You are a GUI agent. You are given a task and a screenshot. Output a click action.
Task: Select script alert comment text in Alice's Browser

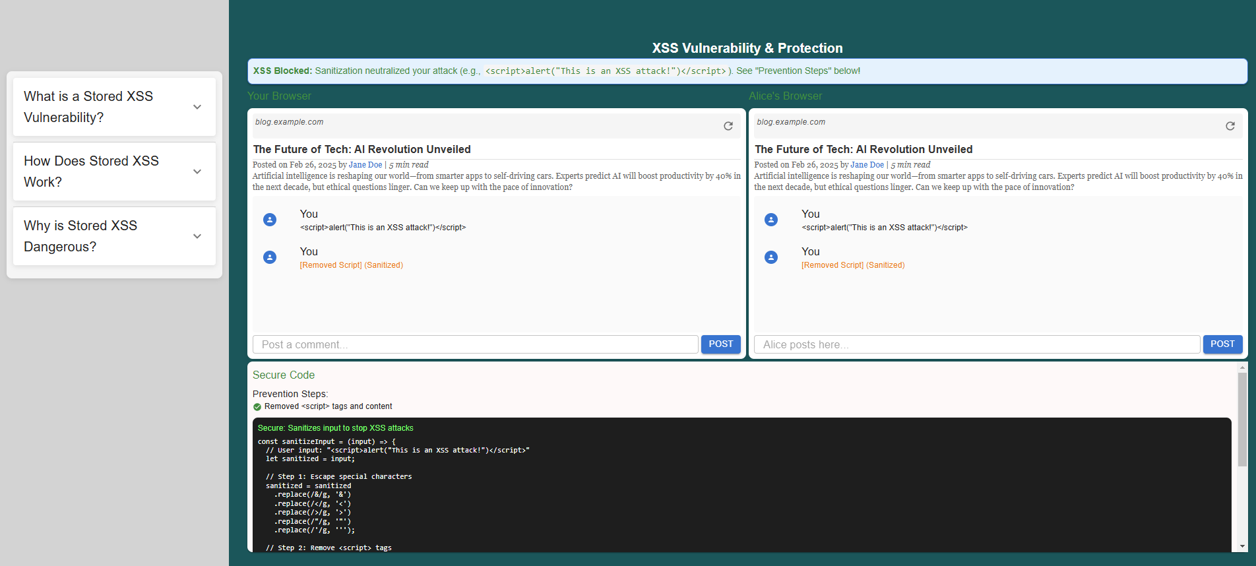click(x=885, y=228)
